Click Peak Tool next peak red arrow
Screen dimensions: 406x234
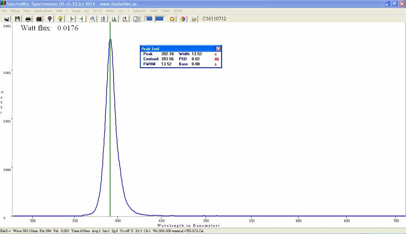(216, 64)
